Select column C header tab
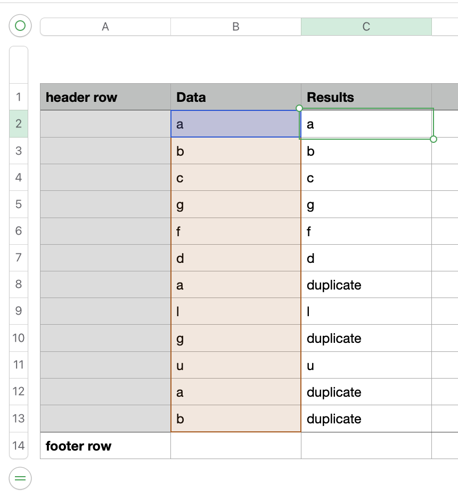Image resolution: width=458 pixels, height=498 pixels. 366,27
